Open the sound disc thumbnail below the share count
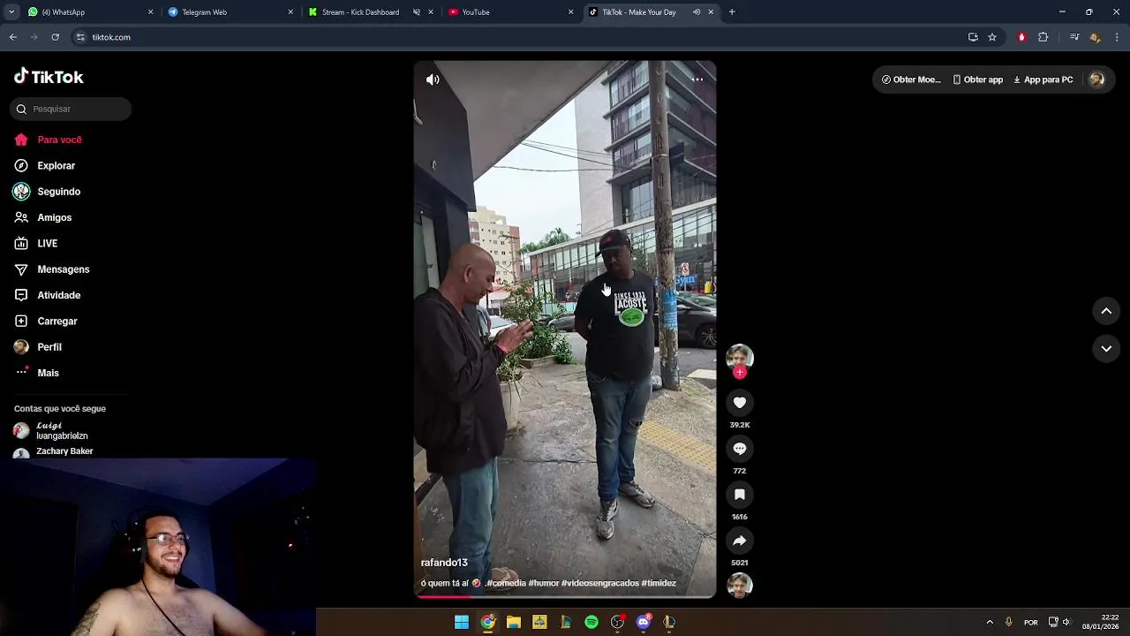The image size is (1130, 636). 740,585
